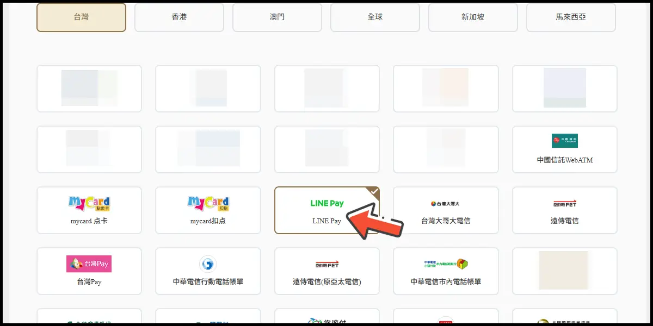
Task: Switch to the 香港 region tab
Action: 179,17
